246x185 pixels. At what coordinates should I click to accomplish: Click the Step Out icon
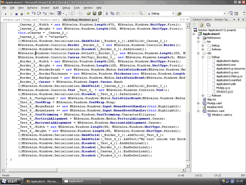click(x=44, y=13)
